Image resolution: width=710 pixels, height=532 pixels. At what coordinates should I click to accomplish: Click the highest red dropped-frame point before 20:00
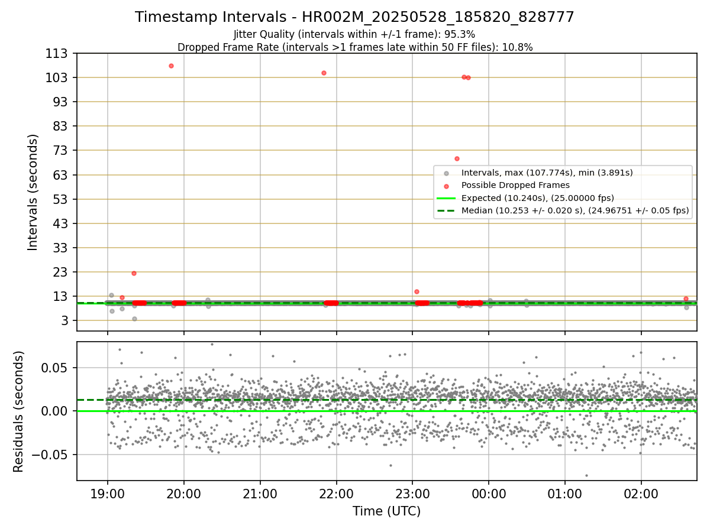171,66
